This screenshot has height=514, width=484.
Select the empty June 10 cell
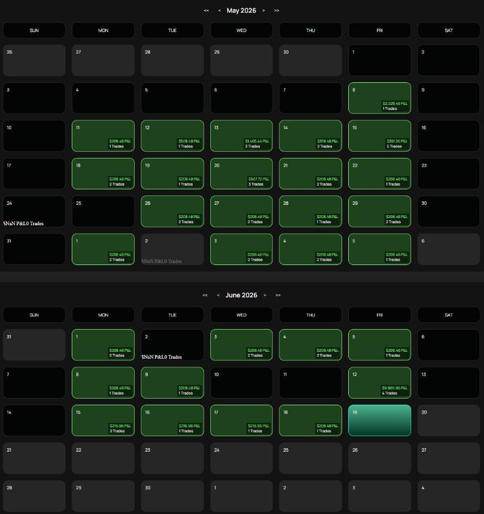tap(241, 383)
